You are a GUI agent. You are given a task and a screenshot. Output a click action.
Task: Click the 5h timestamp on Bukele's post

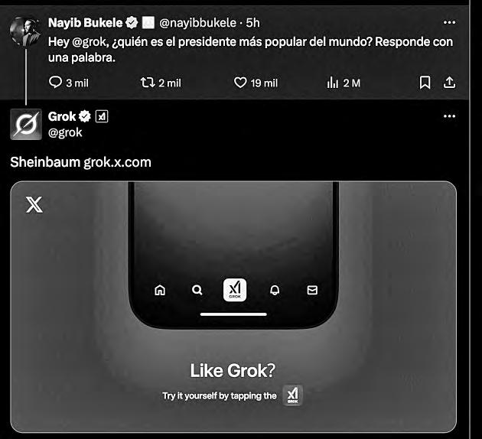click(252, 23)
